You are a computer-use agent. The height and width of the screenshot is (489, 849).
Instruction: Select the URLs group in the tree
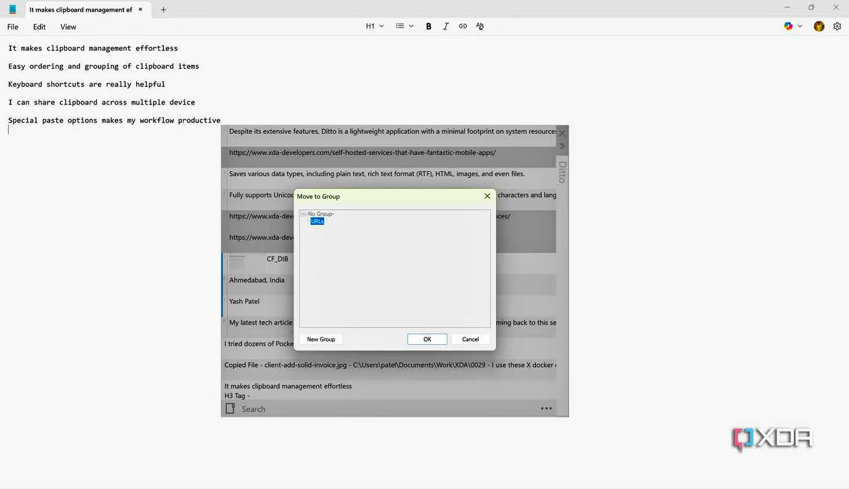pyautogui.click(x=317, y=221)
